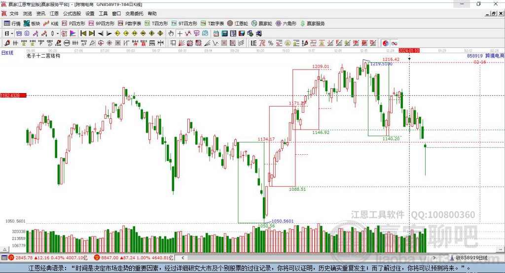Jump to first bar icon
The width and height of the screenshot is (505, 273).
[83, 34]
